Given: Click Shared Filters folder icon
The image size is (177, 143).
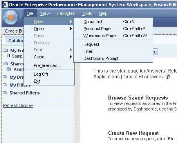Looking at the screenshot, I should click(x=5, y=92).
